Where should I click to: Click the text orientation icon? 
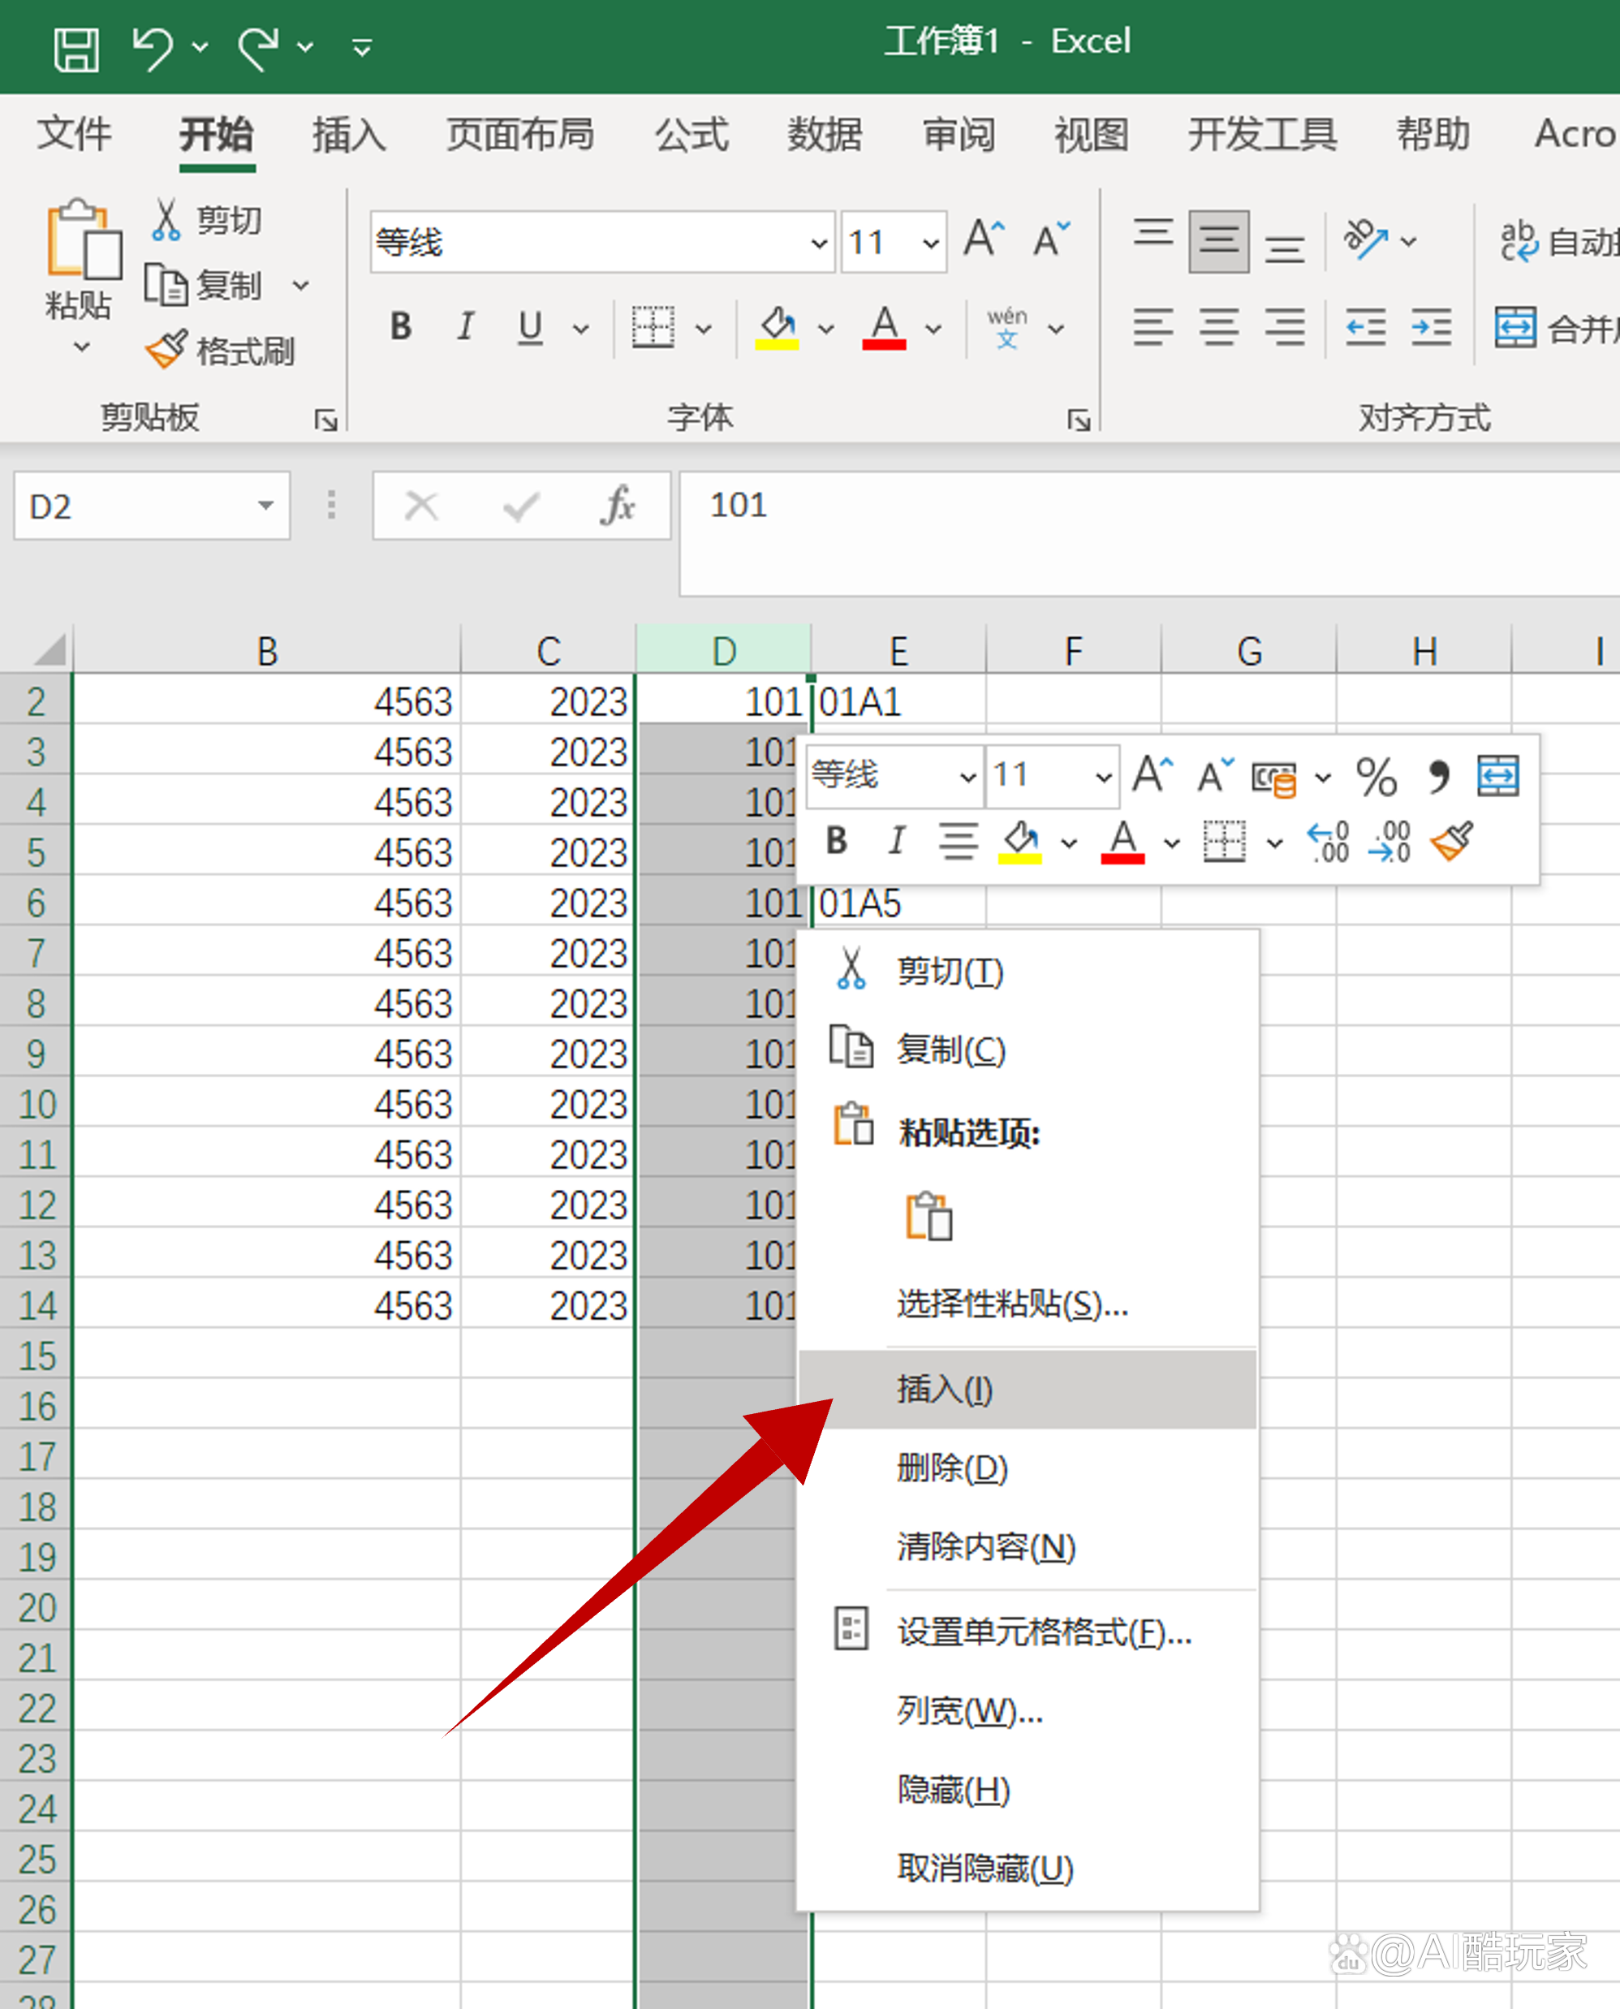(x=1365, y=239)
